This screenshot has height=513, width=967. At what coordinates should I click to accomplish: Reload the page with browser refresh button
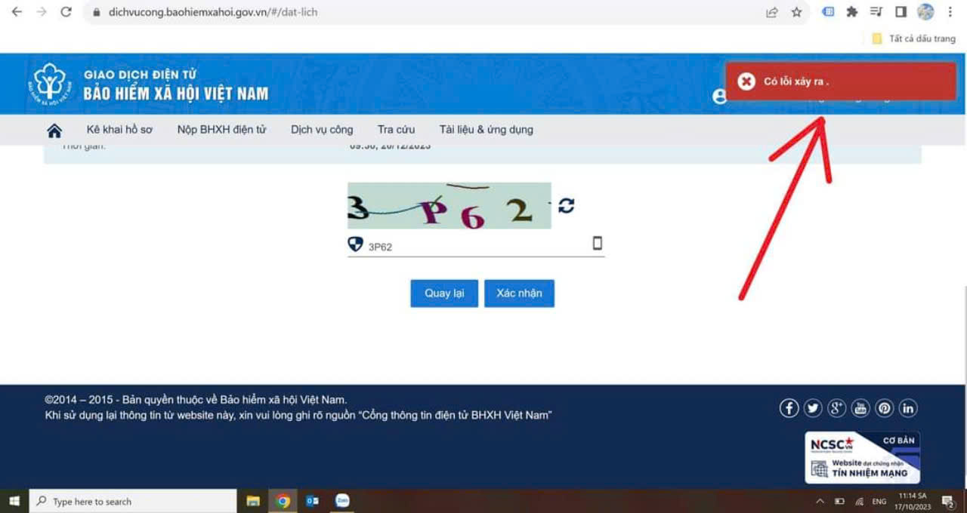click(66, 12)
